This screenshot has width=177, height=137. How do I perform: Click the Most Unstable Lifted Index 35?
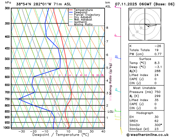(156, 100)
